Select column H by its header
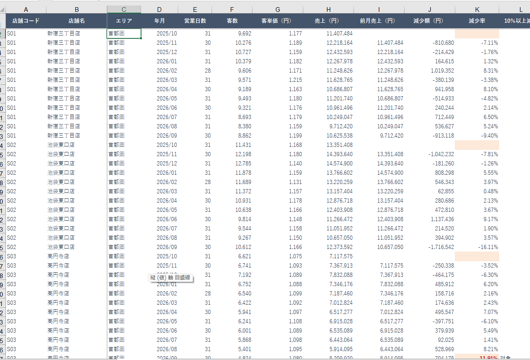The image size is (530, 360). pyautogui.click(x=328, y=9)
